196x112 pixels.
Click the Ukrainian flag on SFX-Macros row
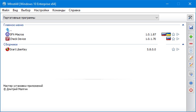pos(168,34)
